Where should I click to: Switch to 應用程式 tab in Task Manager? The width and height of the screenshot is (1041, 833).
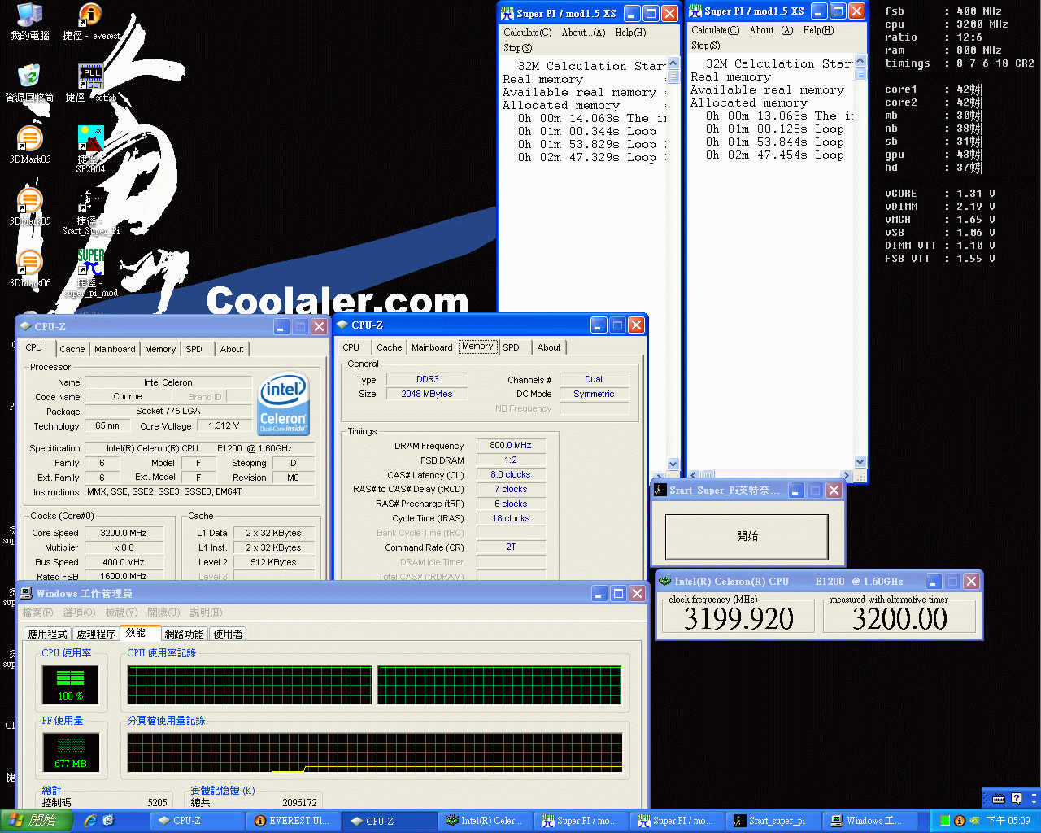[48, 635]
